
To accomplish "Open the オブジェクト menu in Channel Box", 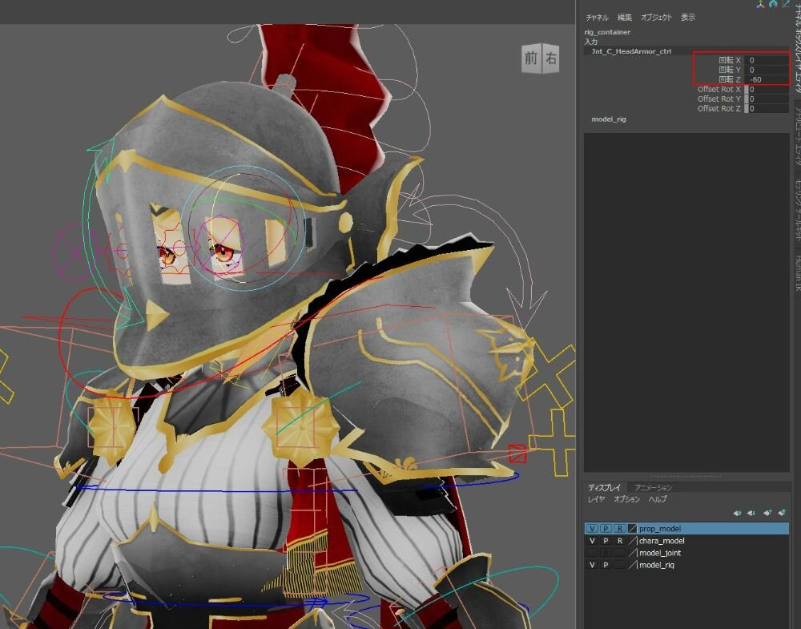I will [656, 18].
